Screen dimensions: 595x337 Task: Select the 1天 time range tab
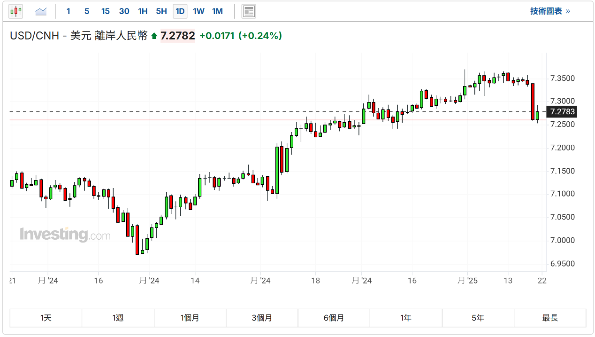(46, 318)
